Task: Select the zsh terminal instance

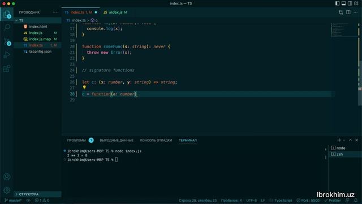Action: [346, 154]
